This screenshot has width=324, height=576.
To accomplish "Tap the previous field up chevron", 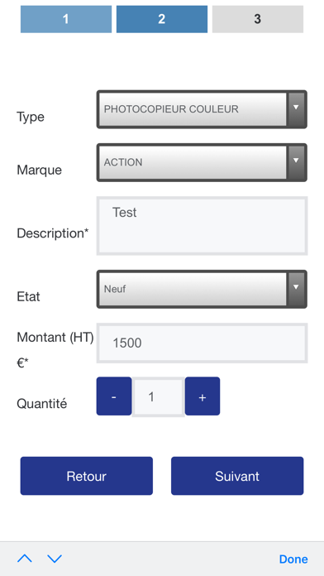I will [25, 559].
